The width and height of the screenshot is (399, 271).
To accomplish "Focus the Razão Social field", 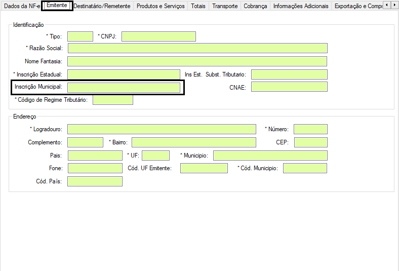I will click(x=197, y=49).
